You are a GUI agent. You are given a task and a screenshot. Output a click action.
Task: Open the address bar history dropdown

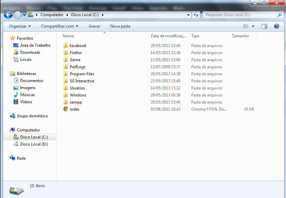188,15
